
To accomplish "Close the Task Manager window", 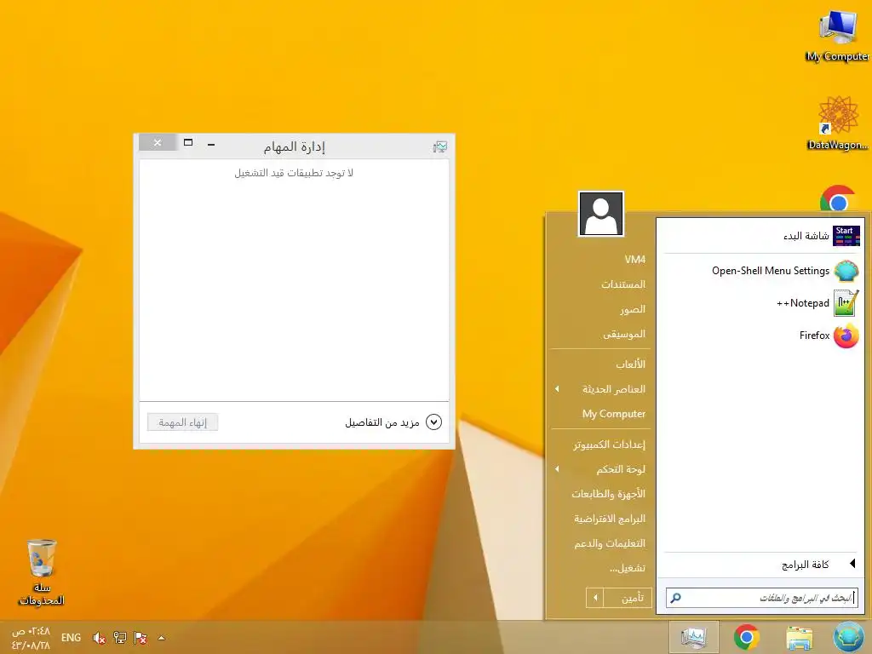I will (158, 142).
